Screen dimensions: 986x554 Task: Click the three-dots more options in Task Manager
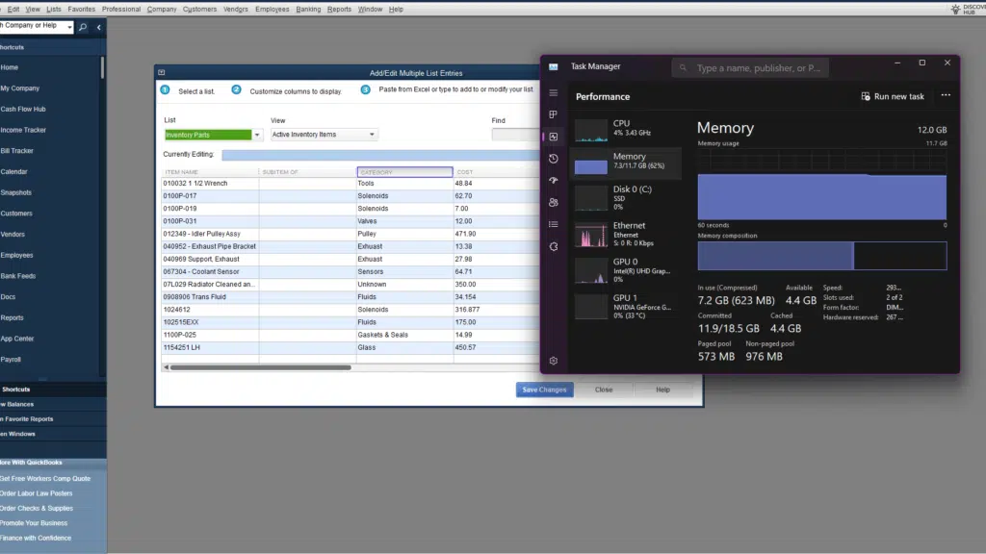click(946, 95)
